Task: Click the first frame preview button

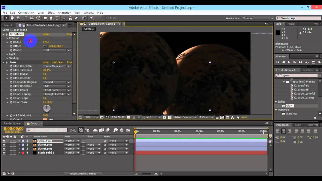Action: [278, 62]
